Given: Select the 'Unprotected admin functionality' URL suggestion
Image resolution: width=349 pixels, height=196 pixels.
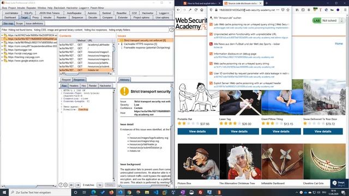Looking at the screenshot, I should [249, 36].
